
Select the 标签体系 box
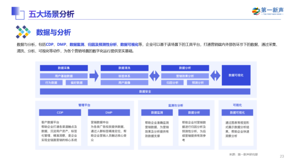tap(124, 76)
